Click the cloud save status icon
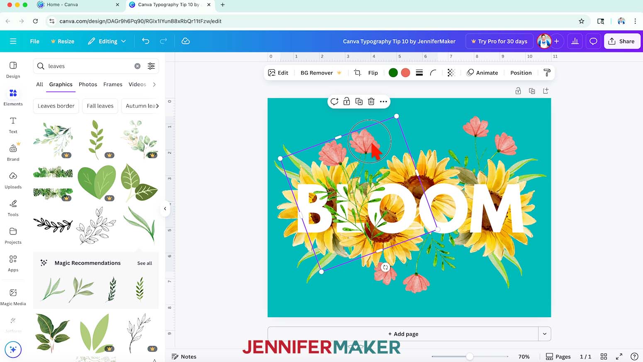643x362 pixels. [185, 41]
